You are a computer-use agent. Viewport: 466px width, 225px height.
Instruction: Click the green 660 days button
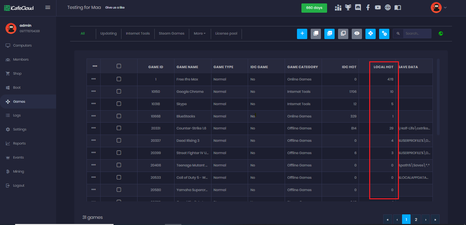(314, 8)
